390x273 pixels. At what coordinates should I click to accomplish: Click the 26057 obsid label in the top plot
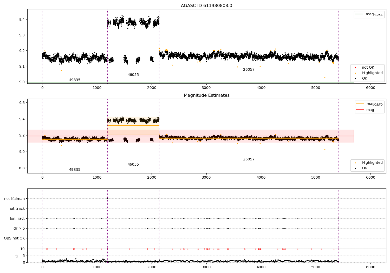click(249, 70)
